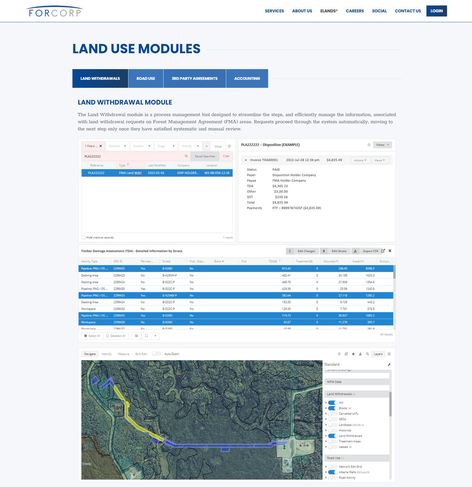Screen dimensions: 472x487
Task: Click dollar icon for Edit Charges
Action: click(290, 251)
